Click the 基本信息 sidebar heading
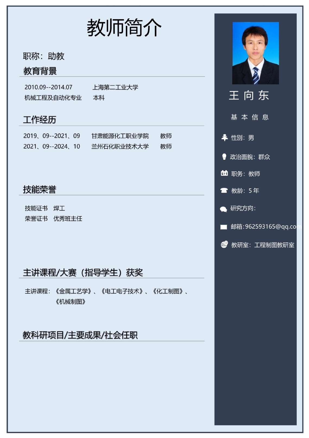 click(x=250, y=117)
